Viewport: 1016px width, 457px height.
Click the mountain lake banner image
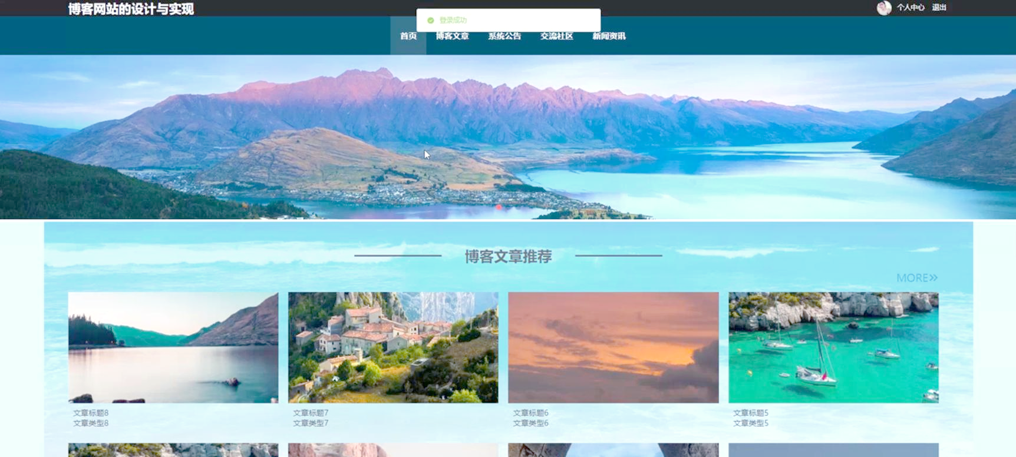(x=508, y=137)
